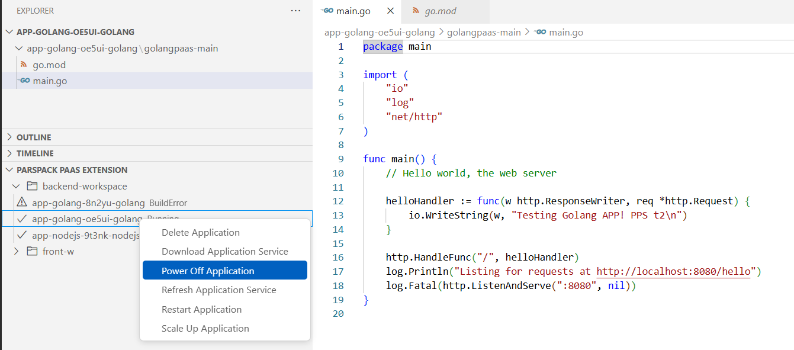Collapse the APP-GOLANG-OE5UI-GOLANG root folder
Image resolution: width=794 pixels, height=350 pixels.
pos(9,32)
